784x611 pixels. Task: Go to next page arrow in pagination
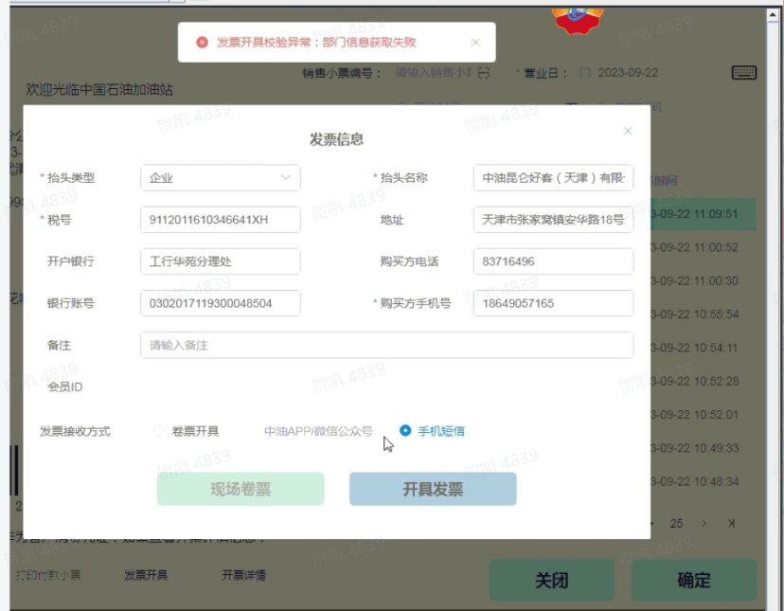(704, 523)
